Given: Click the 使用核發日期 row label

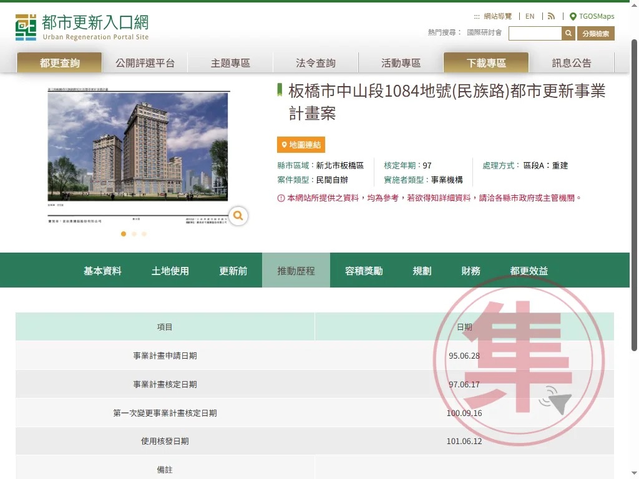Looking at the screenshot, I should click(x=165, y=441).
